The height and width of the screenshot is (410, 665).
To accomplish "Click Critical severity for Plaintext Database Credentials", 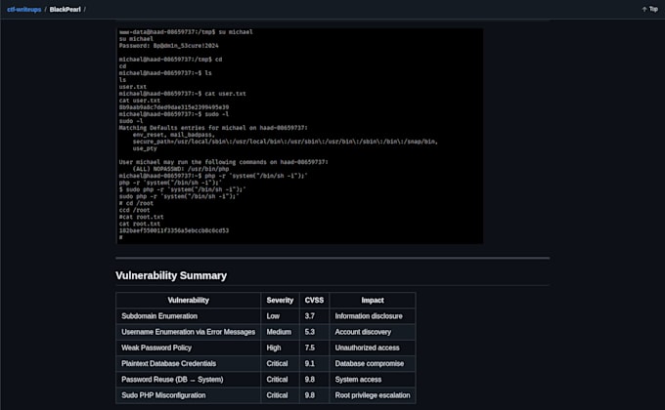I will pyautogui.click(x=280, y=364).
